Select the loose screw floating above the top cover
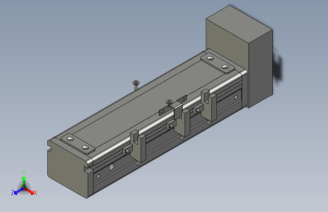Screen dimensions: 328x212 (136, 85)
